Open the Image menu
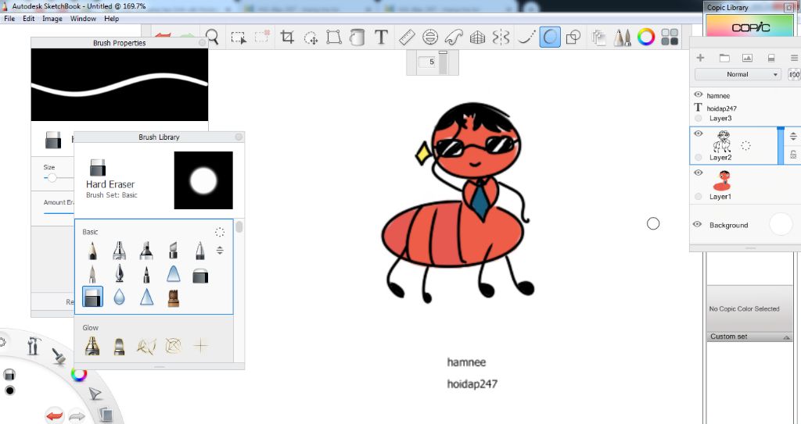This screenshot has height=424, width=801. (52, 19)
